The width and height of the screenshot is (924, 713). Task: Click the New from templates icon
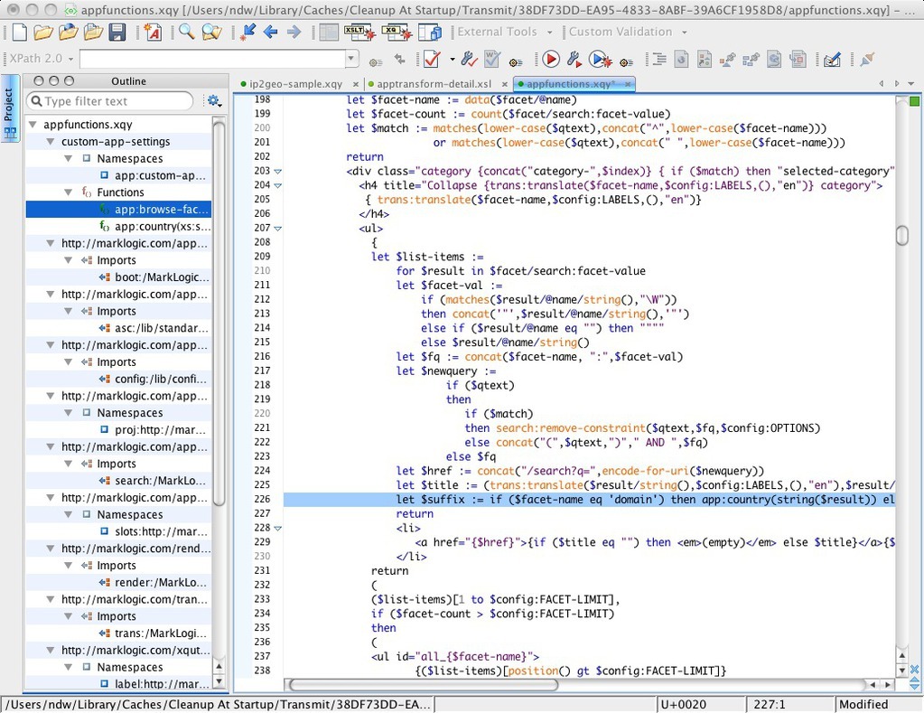point(153,32)
